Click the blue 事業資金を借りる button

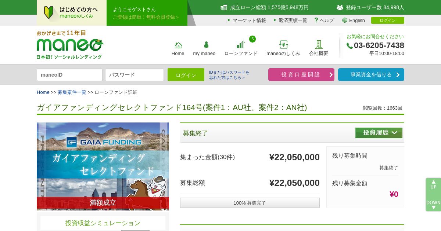click(371, 74)
